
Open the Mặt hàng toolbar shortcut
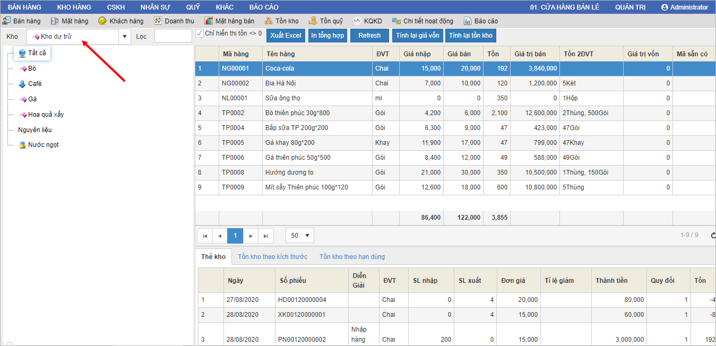(x=70, y=21)
